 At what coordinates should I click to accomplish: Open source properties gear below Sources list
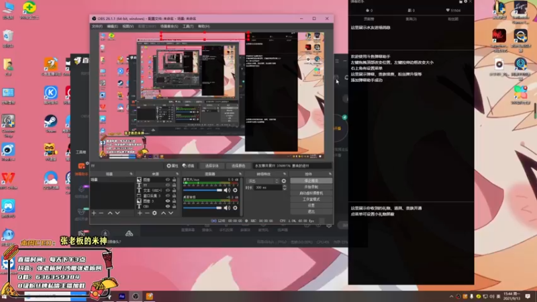(154, 213)
